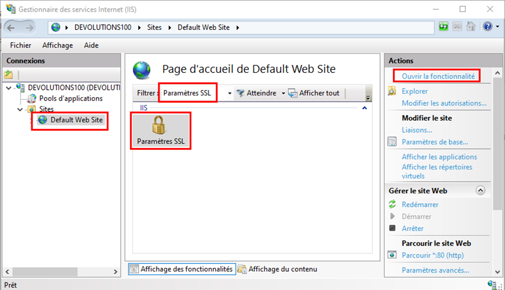Click inside the Filtrer input field
The height and width of the screenshot is (290, 505).
point(188,92)
